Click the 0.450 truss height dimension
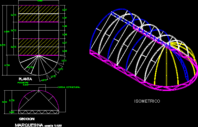Viewport: 198px width, 127px height. pos(12,112)
